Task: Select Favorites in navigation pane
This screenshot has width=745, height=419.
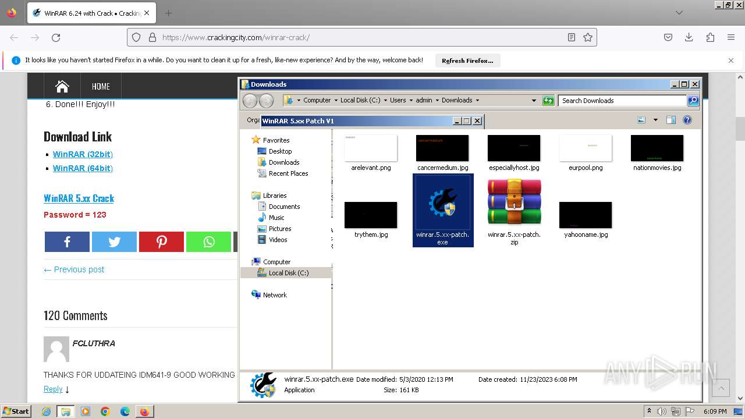Action: tap(276, 140)
